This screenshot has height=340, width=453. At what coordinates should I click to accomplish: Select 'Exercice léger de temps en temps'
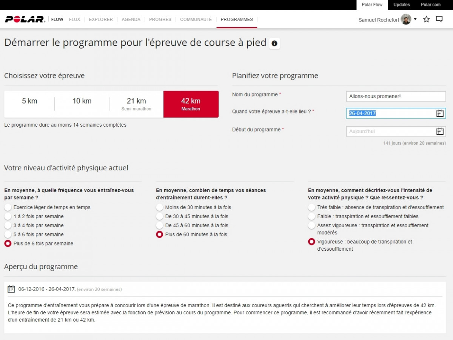(8, 207)
